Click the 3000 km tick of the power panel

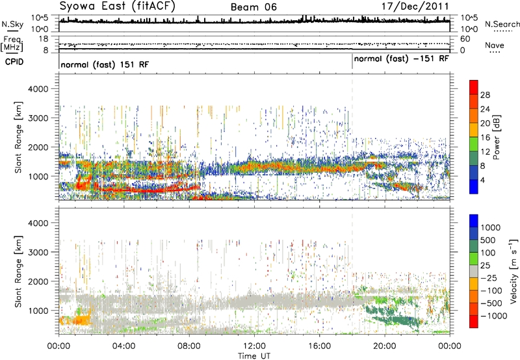(38, 118)
